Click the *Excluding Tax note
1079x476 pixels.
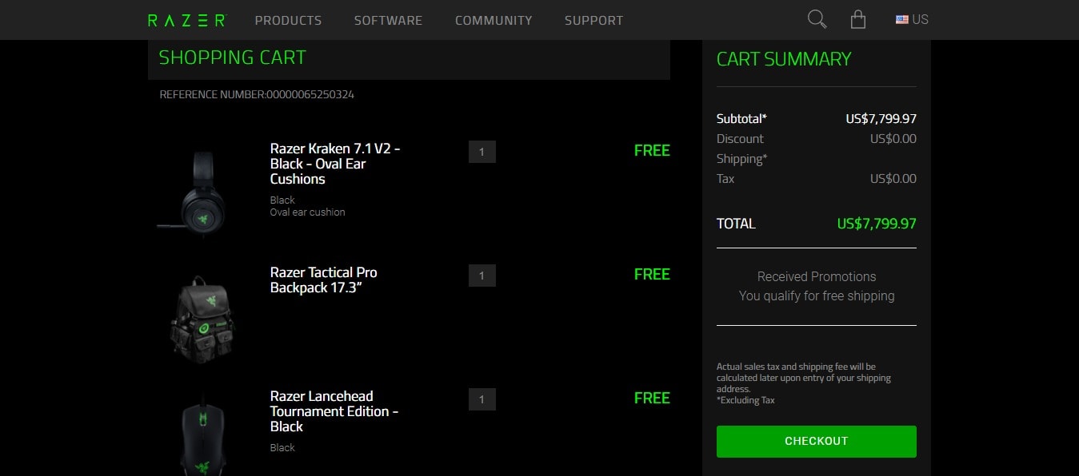(745, 400)
